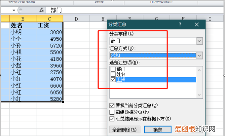
Task: Click the cell containing 小李
Action: [23, 39]
